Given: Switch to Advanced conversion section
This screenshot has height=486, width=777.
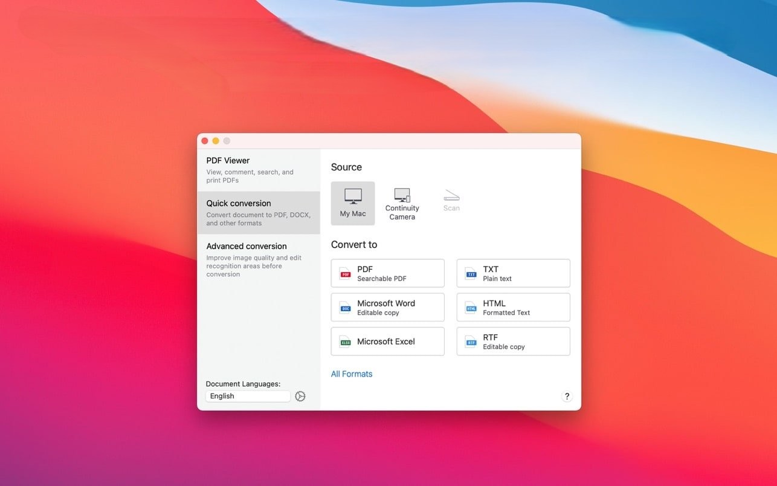Looking at the screenshot, I should coord(259,260).
